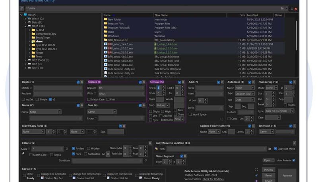Viewport: 318px width, 182px height.
Task: Click the large Rename button
Action: (x=287, y=176)
